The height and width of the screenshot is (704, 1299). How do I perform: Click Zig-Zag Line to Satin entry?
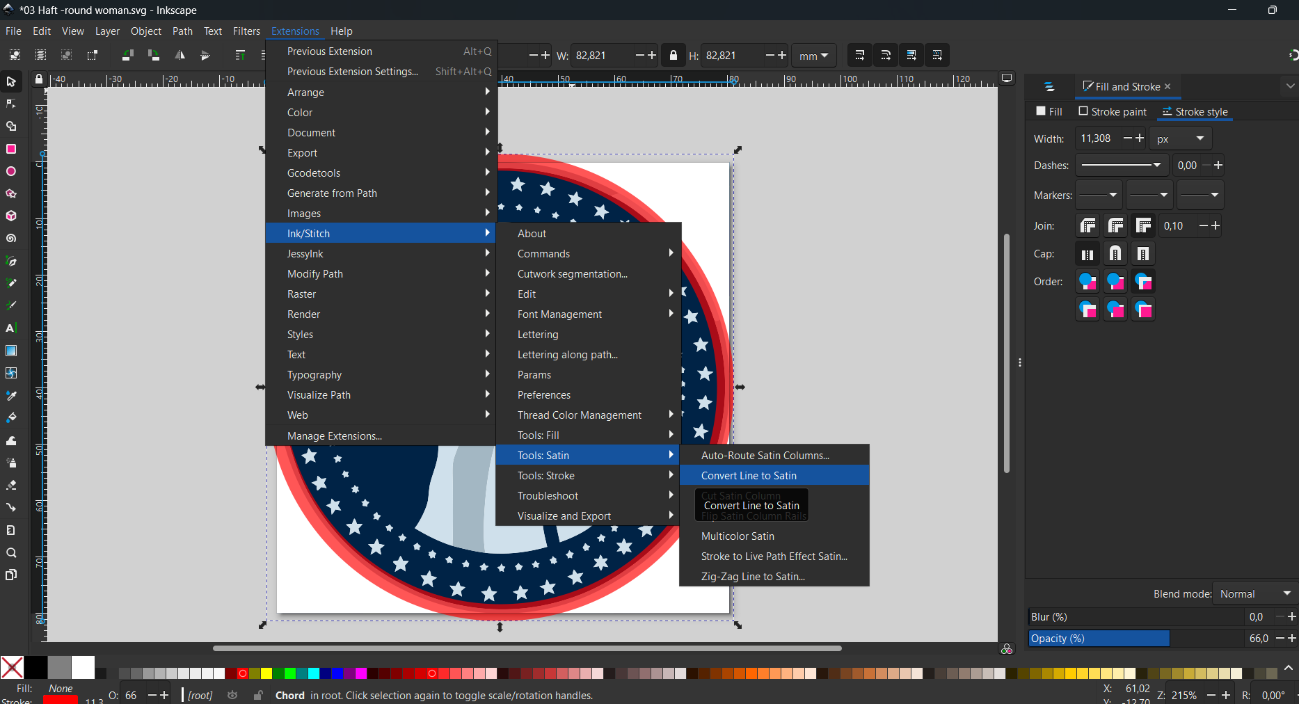point(774,576)
